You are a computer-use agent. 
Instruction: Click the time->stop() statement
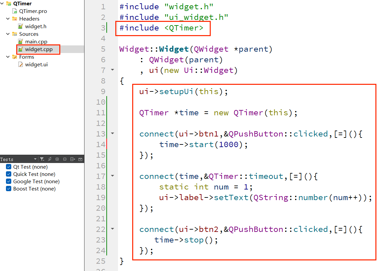[186, 240]
